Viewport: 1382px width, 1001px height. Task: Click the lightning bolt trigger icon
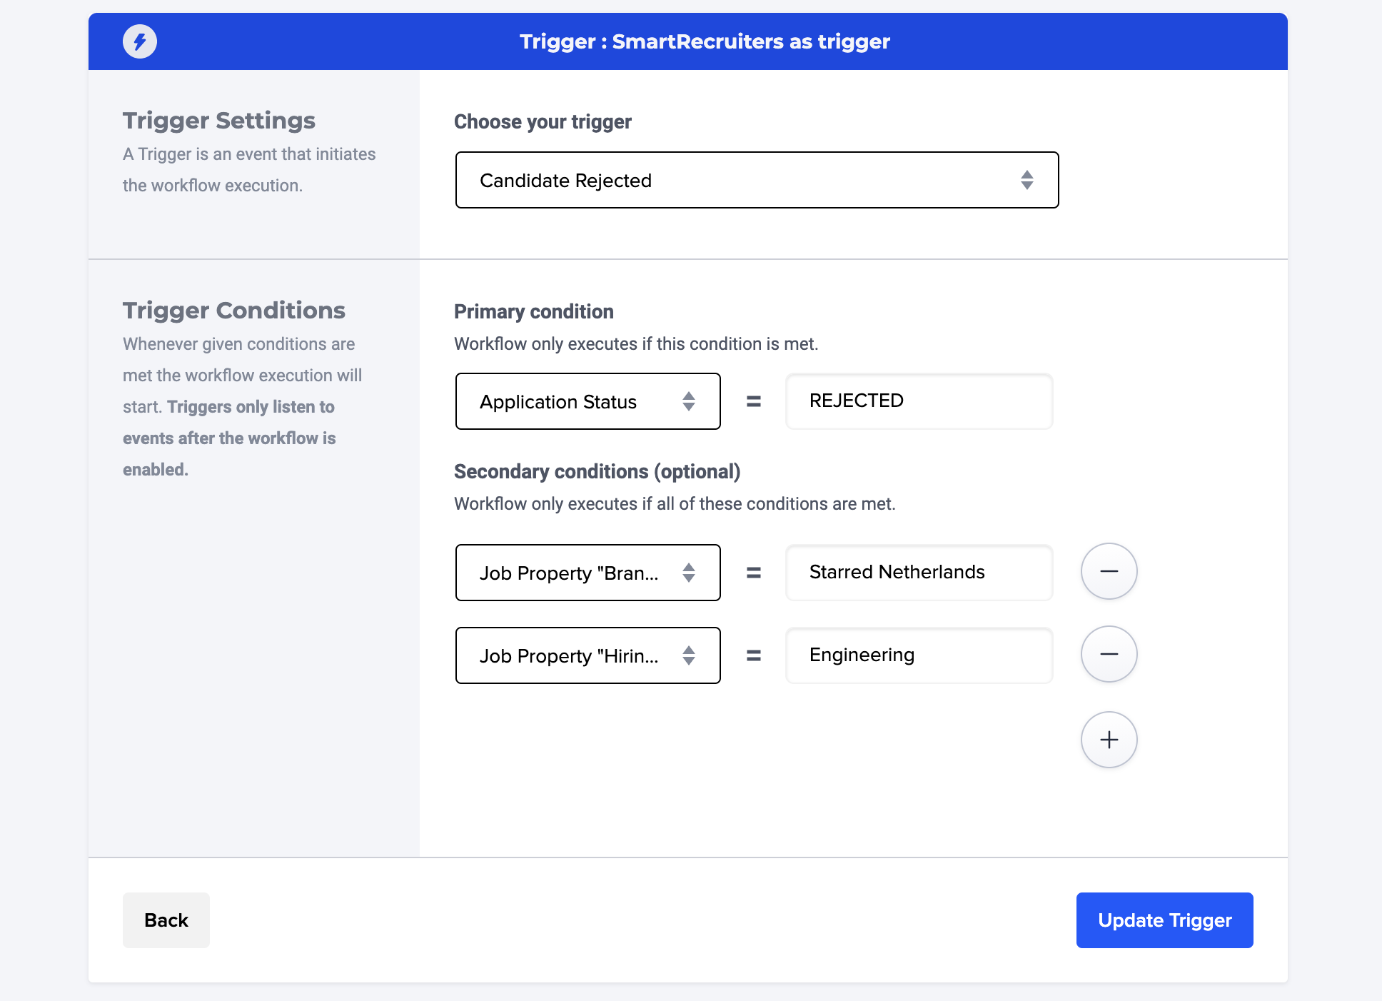click(139, 41)
